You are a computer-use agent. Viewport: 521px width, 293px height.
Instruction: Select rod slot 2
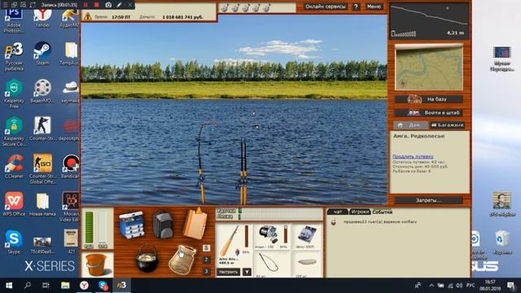point(206,260)
